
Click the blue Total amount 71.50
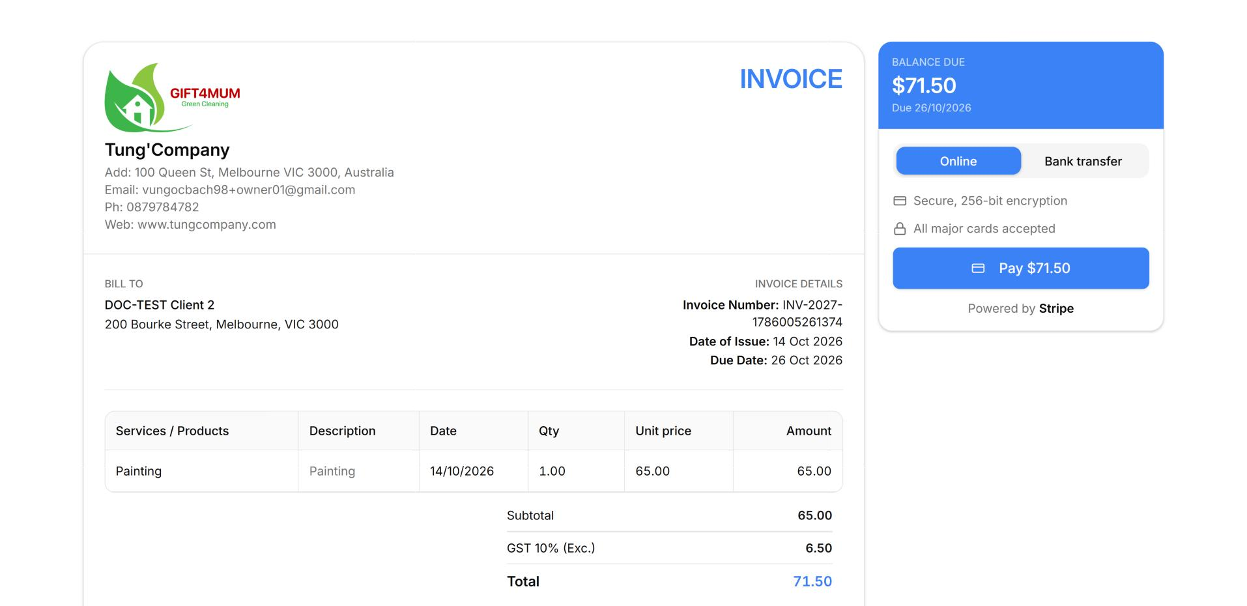812,581
